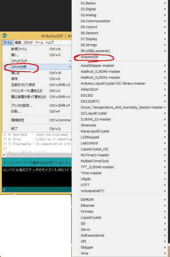
Task: Open the ツール menu
Action: 39,42
